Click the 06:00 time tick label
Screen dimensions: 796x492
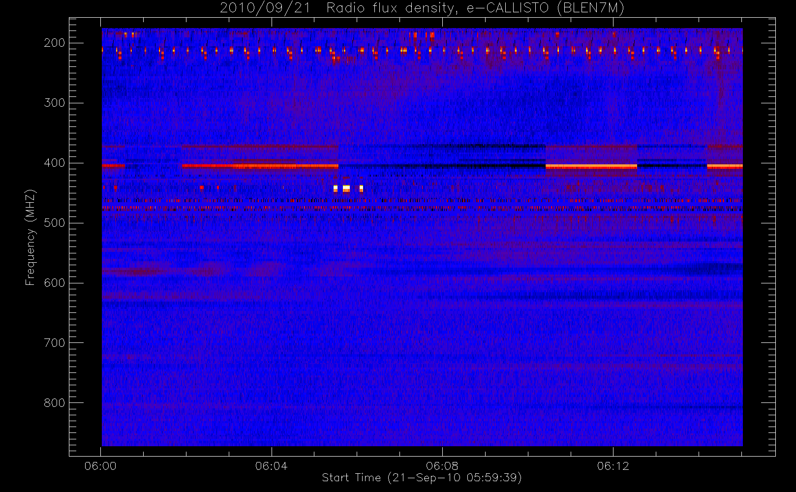(x=100, y=466)
